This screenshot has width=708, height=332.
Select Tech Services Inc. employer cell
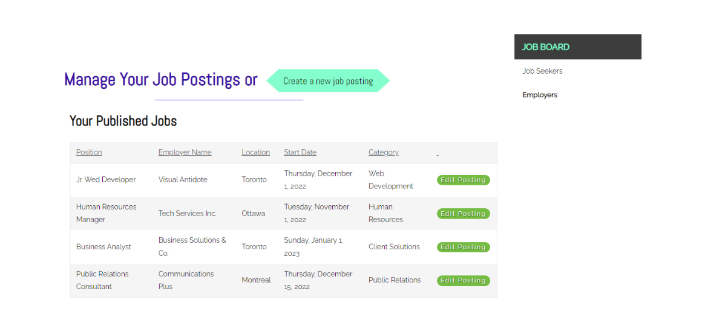pos(188,213)
